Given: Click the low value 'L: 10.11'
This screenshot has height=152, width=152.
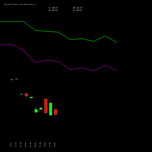Looking at the screenshot, I should (78, 10).
